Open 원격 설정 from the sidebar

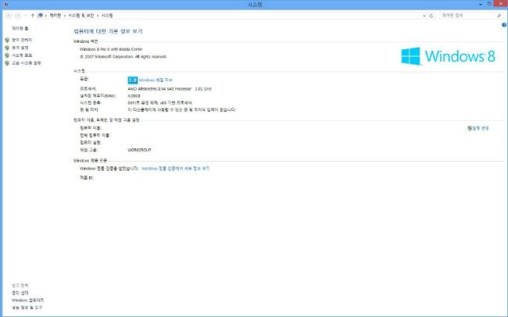20,48
